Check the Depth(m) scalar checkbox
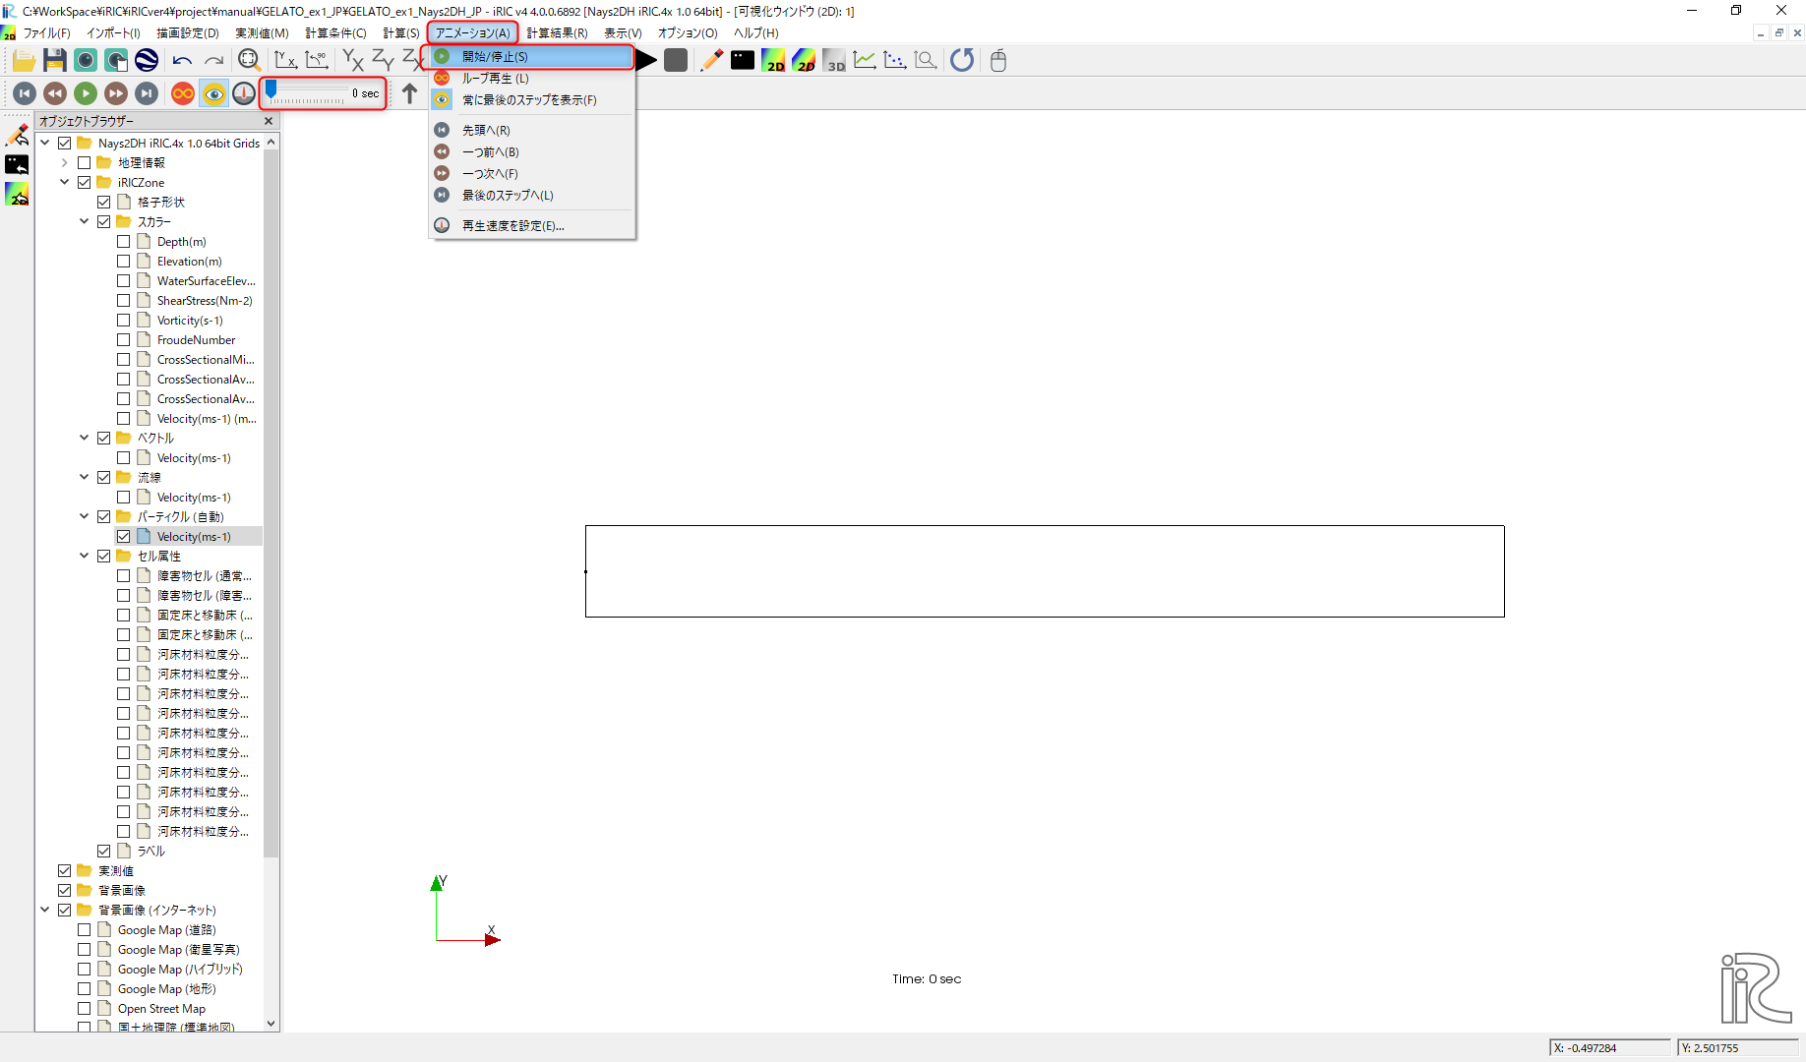 pyautogui.click(x=123, y=242)
